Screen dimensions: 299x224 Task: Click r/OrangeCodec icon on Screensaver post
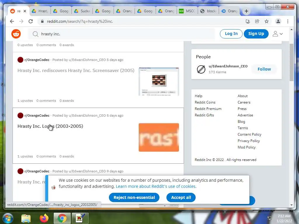pyautogui.click(x=20, y=60)
